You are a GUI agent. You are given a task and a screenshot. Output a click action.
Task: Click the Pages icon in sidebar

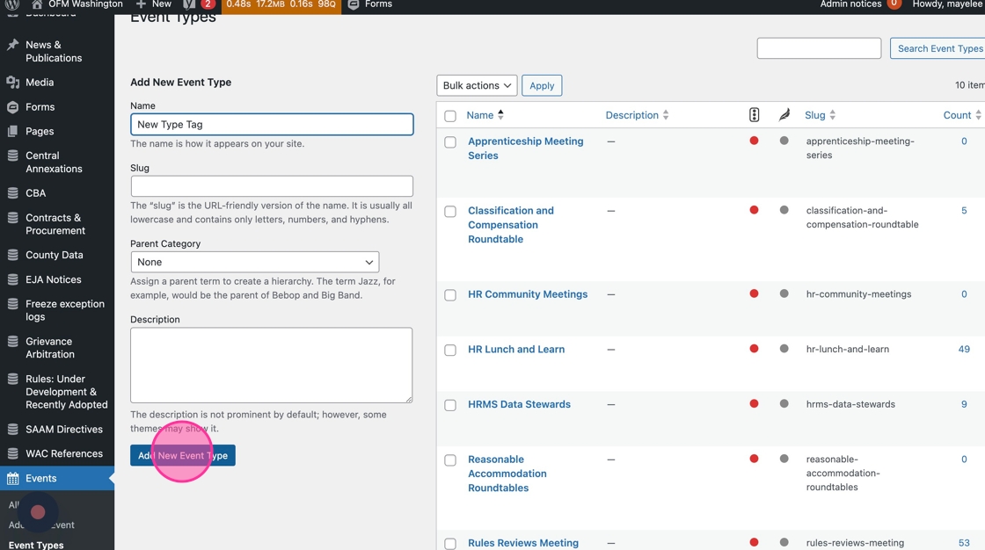12,131
